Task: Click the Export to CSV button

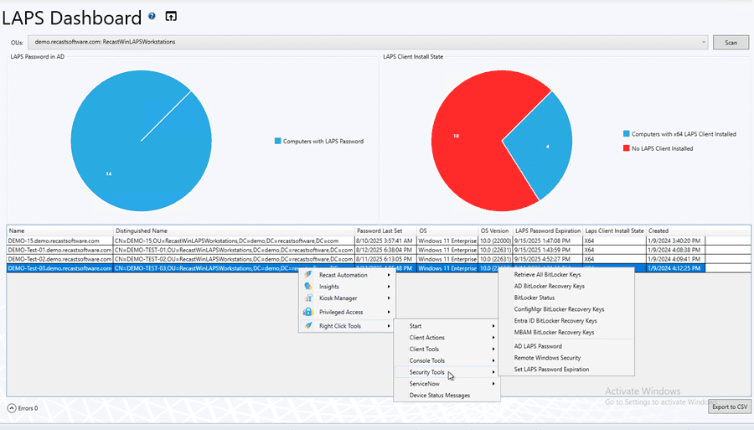Action: (729, 407)
